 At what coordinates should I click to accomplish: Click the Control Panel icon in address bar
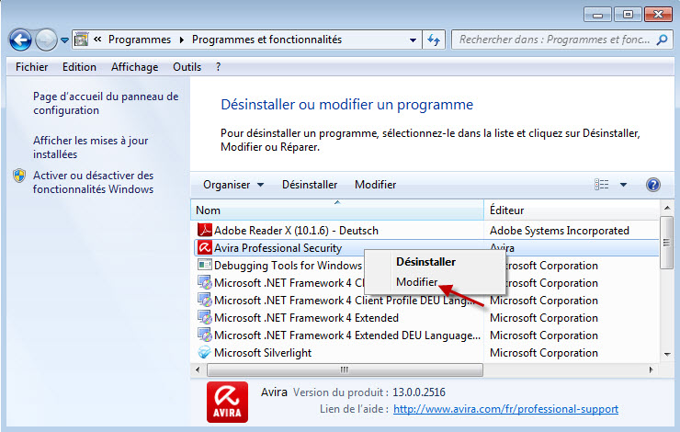tap(81, 40)
